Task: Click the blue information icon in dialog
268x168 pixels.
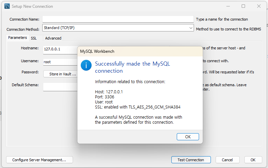Action: tap(86, 65)
